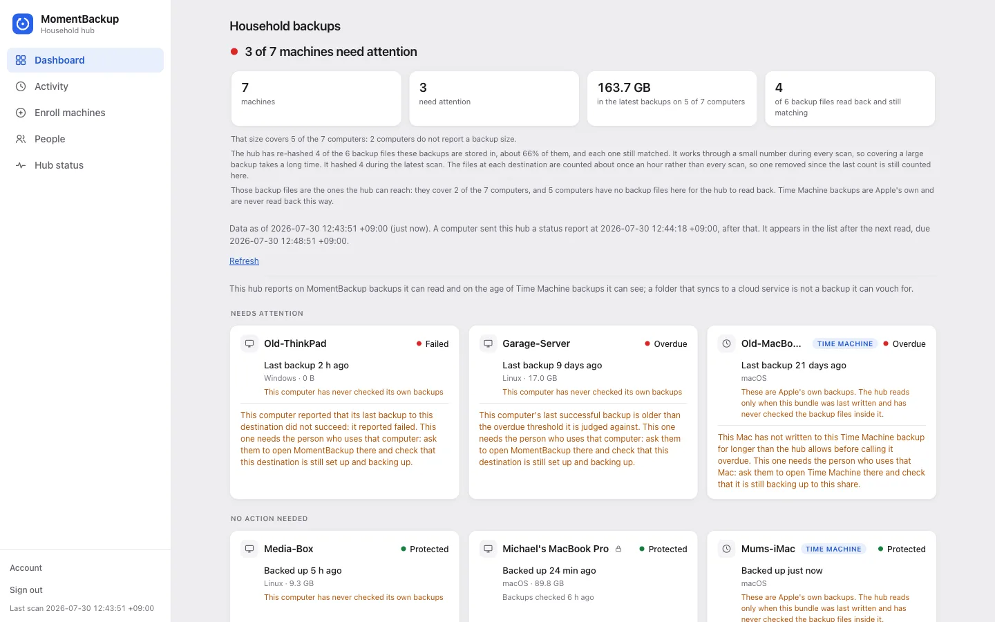Click the NO ACTION NEEDED section heading

pos(269,518)
